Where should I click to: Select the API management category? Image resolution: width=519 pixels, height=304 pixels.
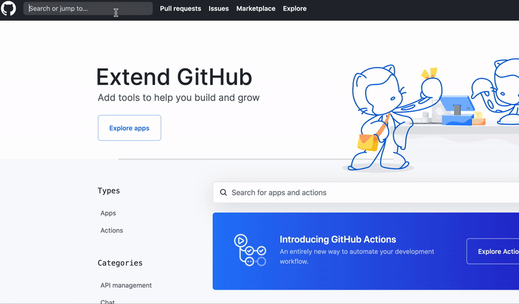[x=126, y=285]
